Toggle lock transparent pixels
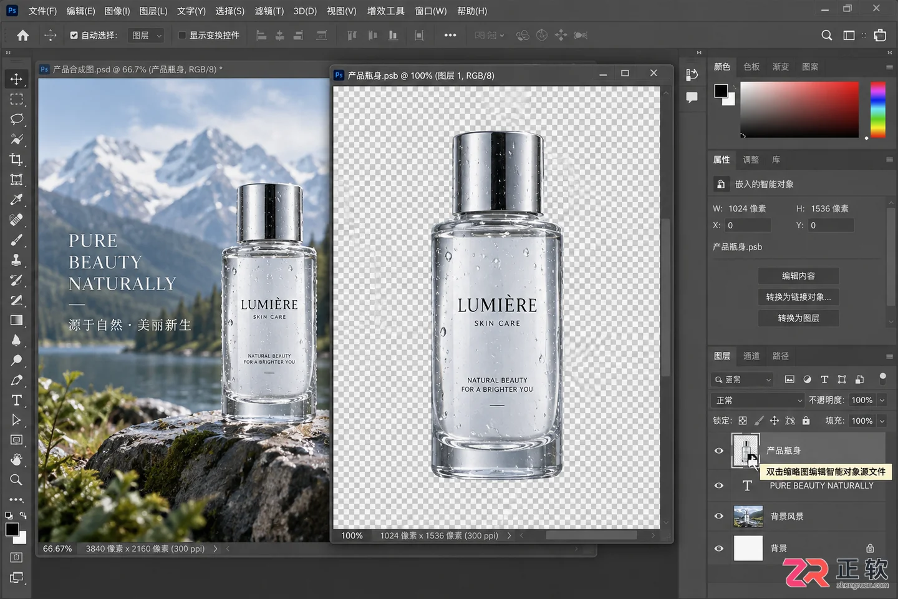Screen dimensions: 898x599 (x=743, y=421)
